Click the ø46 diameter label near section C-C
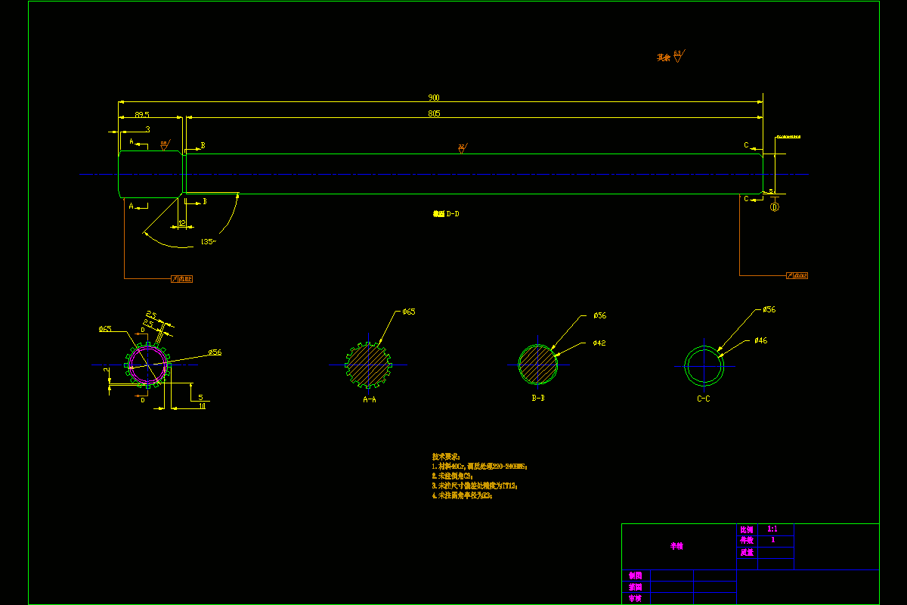907x605 pixels. 760,341
